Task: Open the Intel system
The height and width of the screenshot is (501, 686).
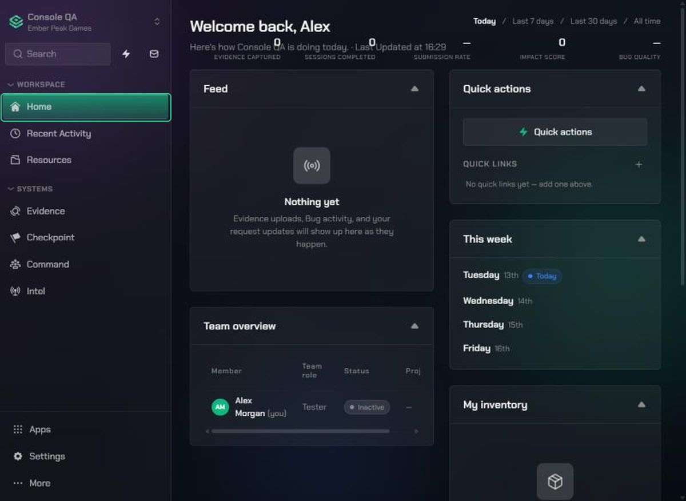Action: click(86, 291)
